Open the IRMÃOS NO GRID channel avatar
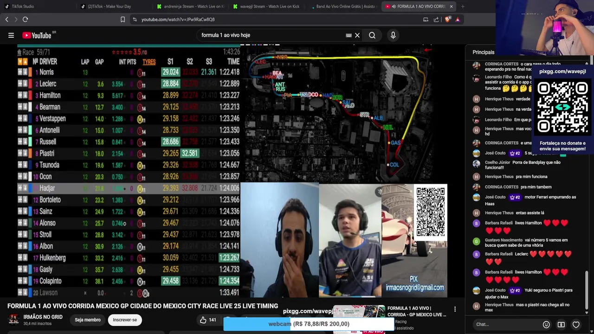Image resolution: width=594 pixels, height=334 pixels. pyautogui.click(x=14, y=319)
